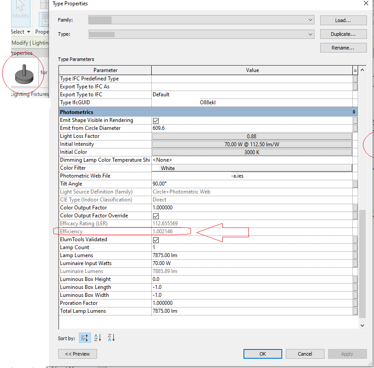374x368 pixels.
Task: Click the CIE Type Direct value
Action: (x=252, y=200)
